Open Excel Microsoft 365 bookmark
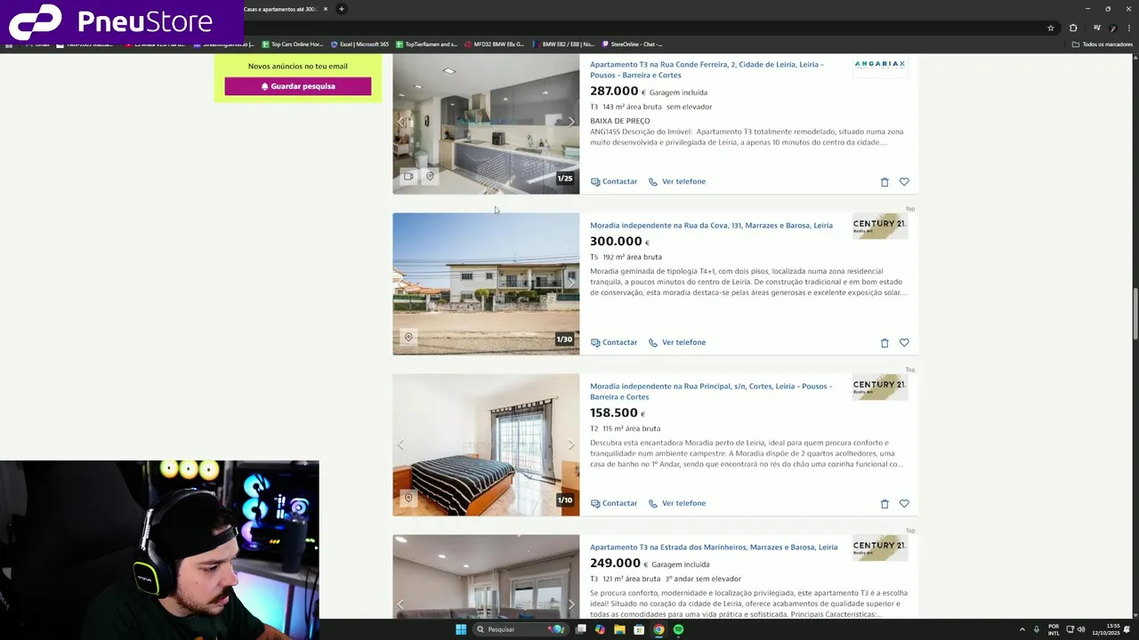1139x640 pixels. click(360, 44)
